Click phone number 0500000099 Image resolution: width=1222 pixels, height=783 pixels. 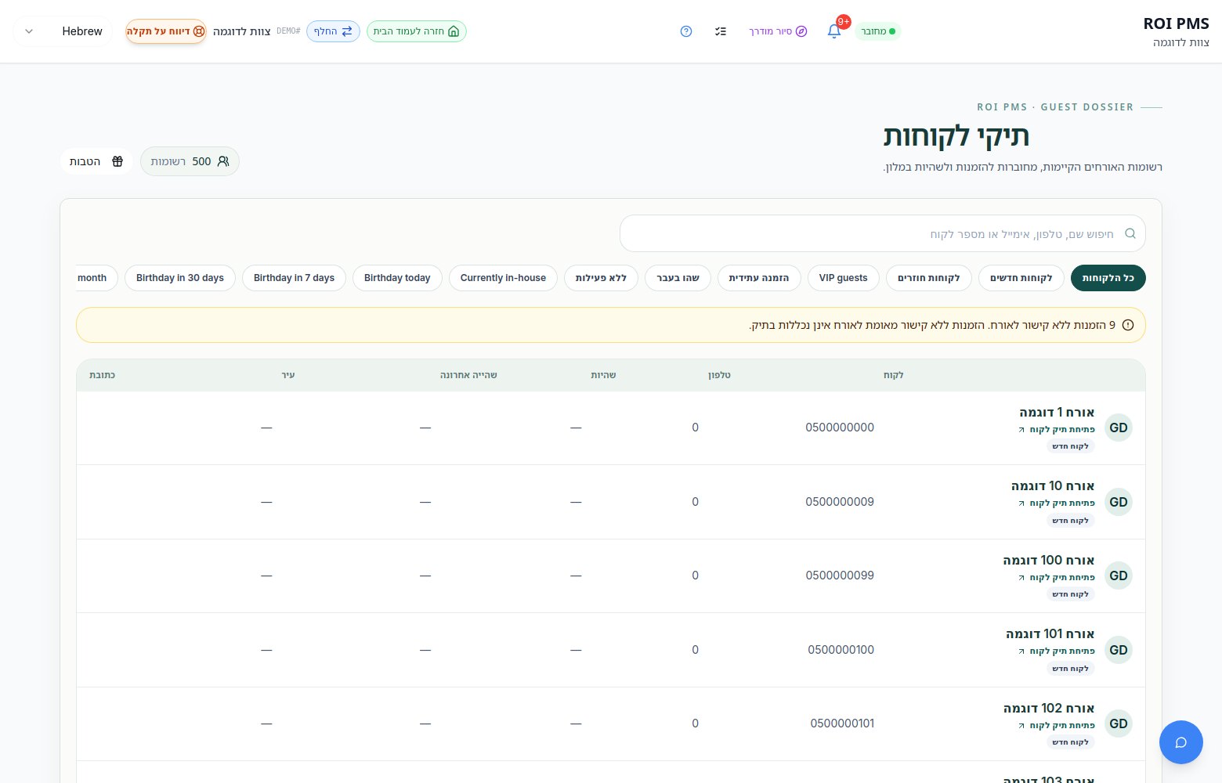(840, 576)
